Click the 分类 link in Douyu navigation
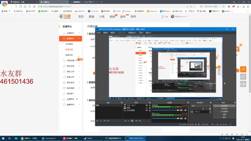Screen dimensions: 251x141 pos(102,17)
